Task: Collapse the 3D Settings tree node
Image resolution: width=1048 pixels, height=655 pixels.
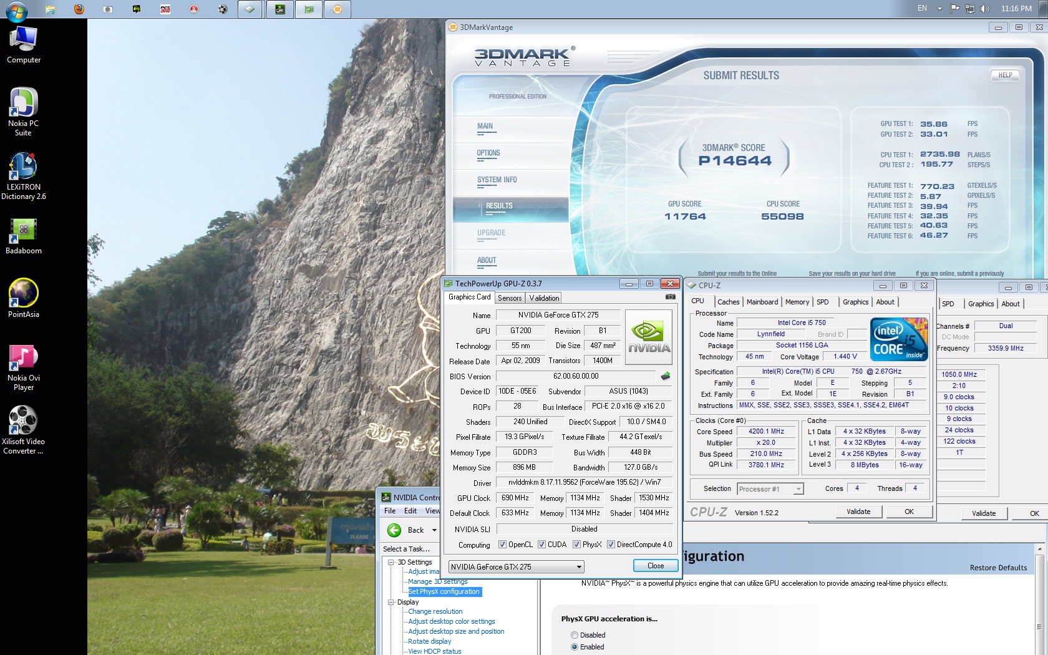Action: 391,562
